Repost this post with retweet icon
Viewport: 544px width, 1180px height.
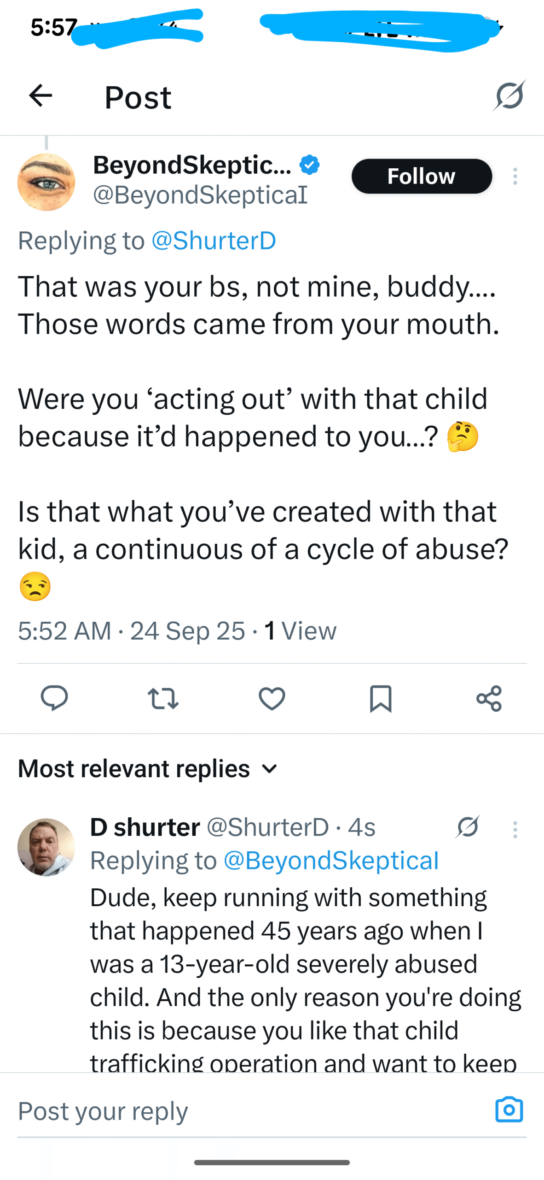(163, 698)
